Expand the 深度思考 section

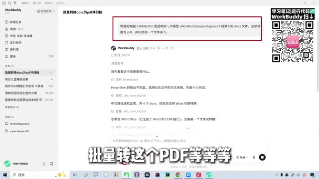point(117,63)
